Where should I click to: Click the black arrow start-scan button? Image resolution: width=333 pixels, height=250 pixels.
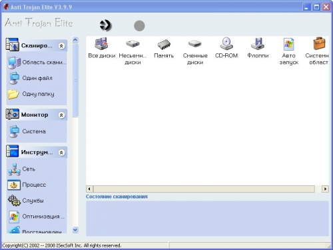pos(105,25)
